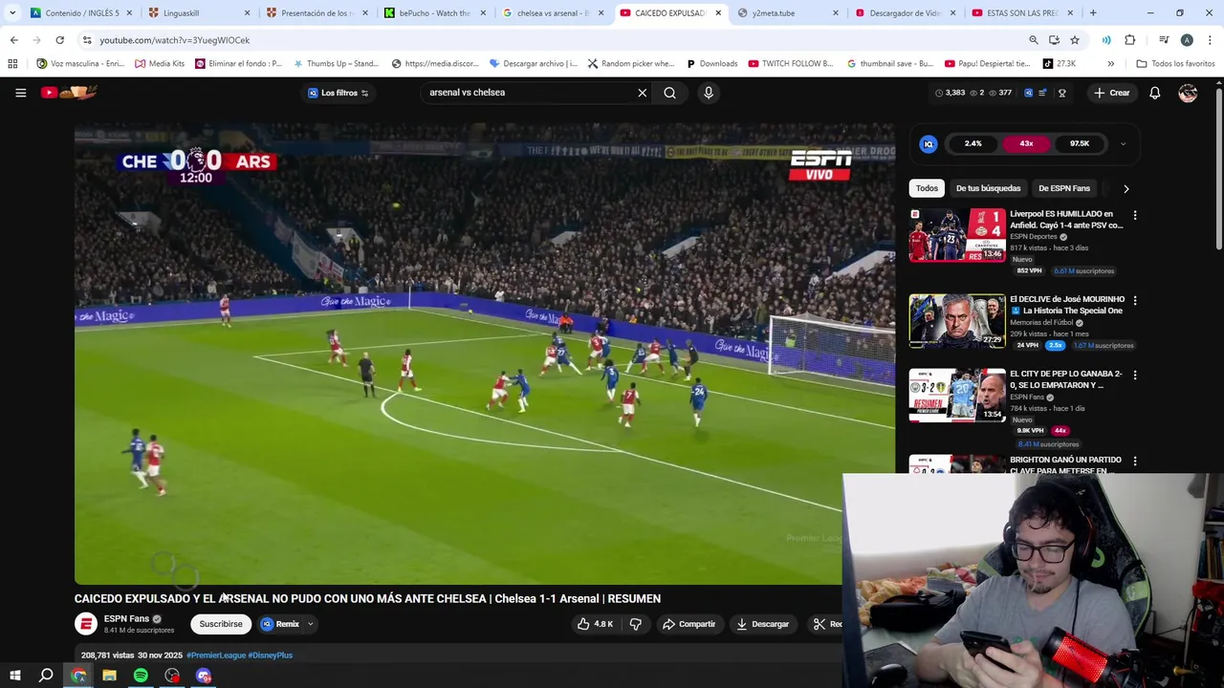Image resolution: width=1224 pixels, height=688 pixels.
Task: Clear the 'arsenal vs chelsea' search text
Action: 642,93
